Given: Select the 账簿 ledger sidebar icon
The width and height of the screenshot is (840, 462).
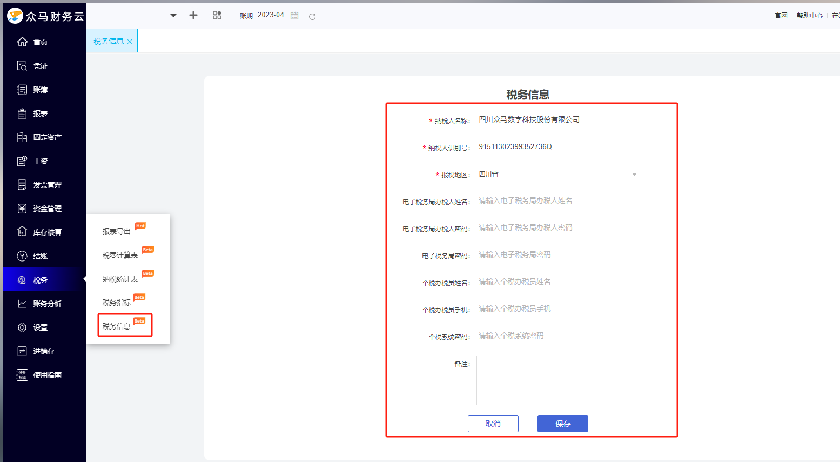Looking at the screenshot, I should [x=22, y=89].
